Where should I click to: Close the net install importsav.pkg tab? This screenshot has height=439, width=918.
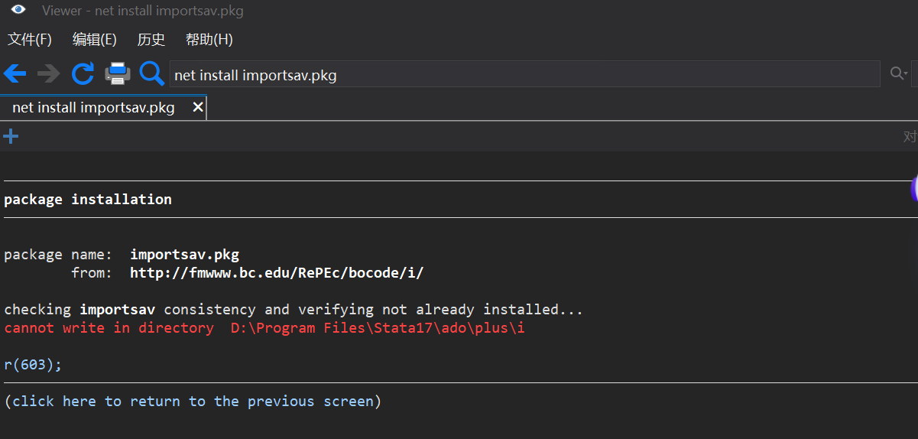click(197, 107)
